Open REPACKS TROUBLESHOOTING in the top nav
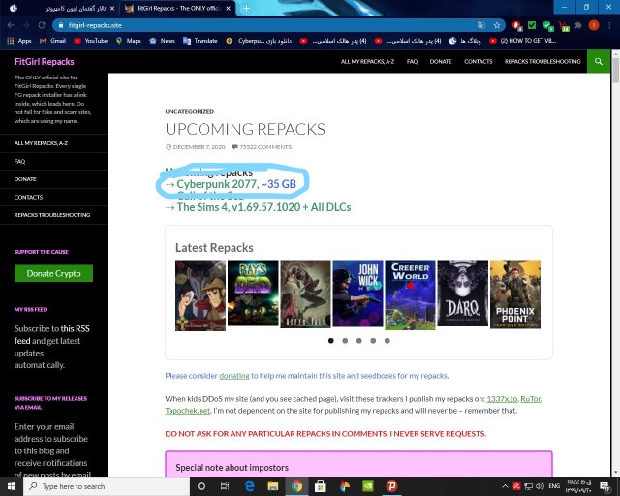 coord(542,61)
